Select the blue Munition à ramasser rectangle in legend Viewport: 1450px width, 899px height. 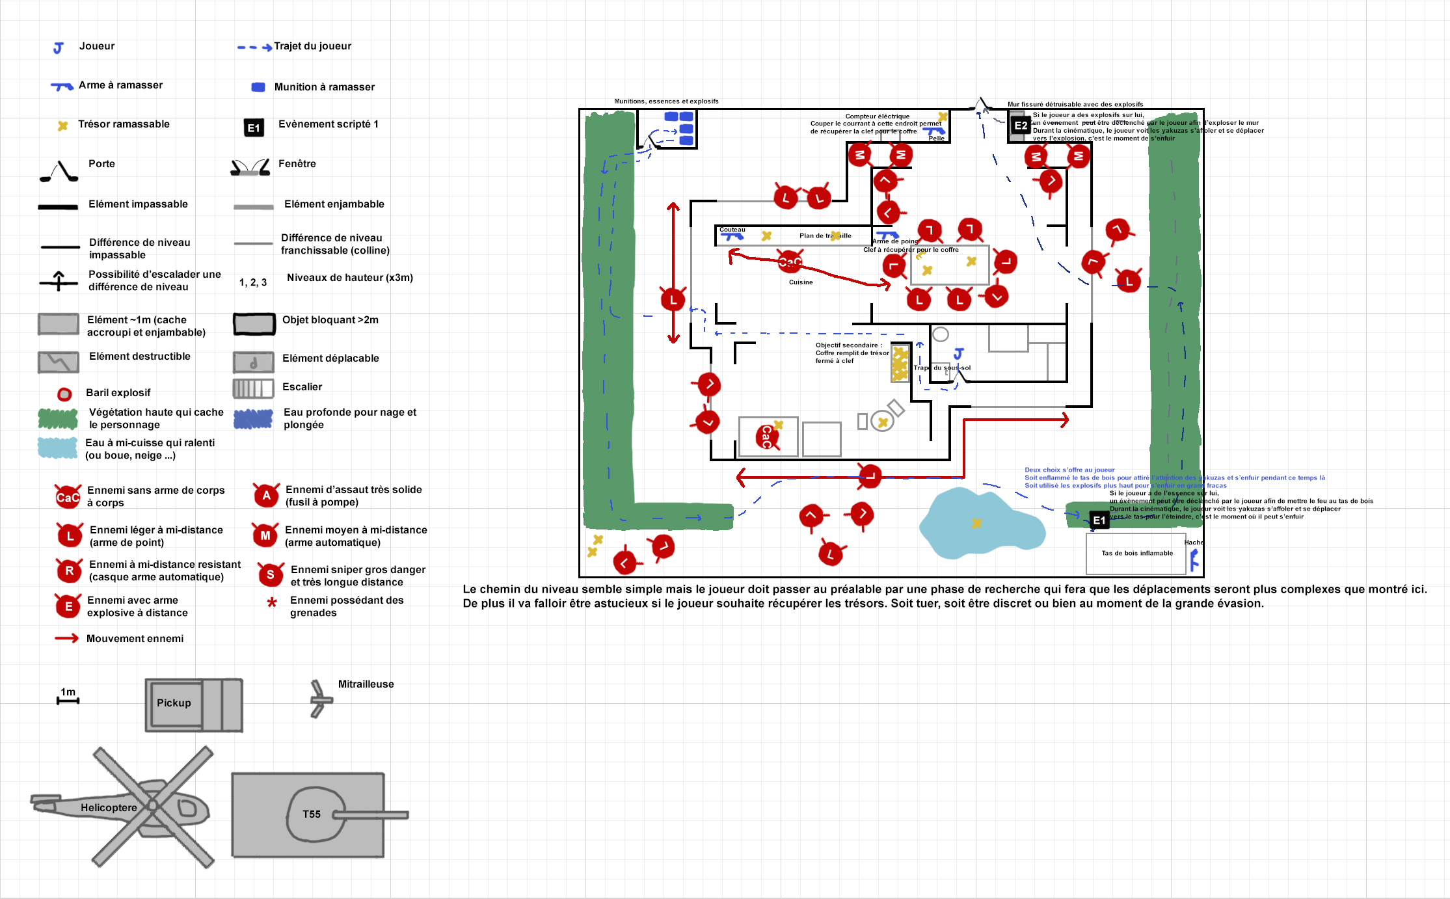point(258,87)
